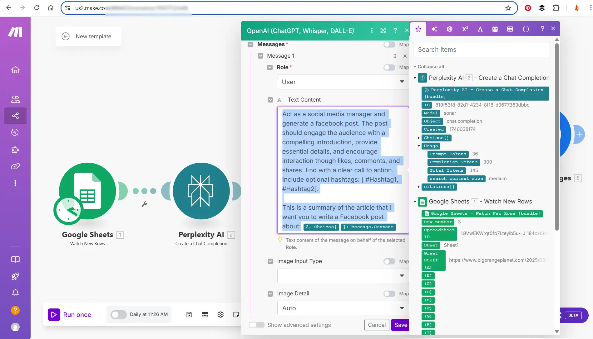Insert the Total Tokens mapping pill

coord(446,170)
